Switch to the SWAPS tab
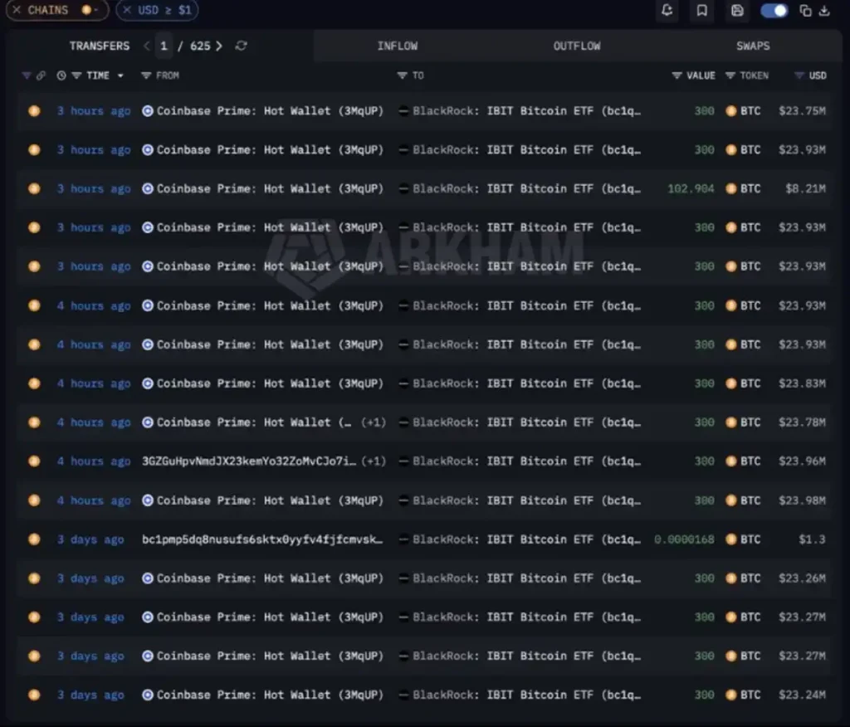The height and width of the screenshot is (727, 850). [753, 46]
